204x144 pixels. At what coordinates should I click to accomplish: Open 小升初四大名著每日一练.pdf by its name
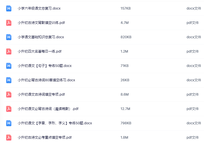(40, 51)
